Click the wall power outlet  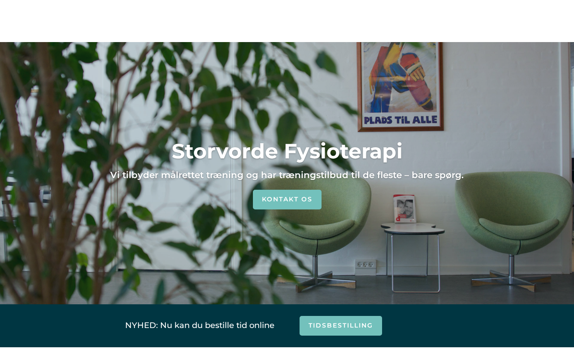click(365, 264)
